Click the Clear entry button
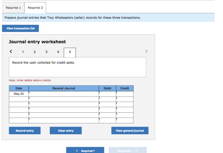The height and width of the screenshot is (153, 223). coord(66,131)
